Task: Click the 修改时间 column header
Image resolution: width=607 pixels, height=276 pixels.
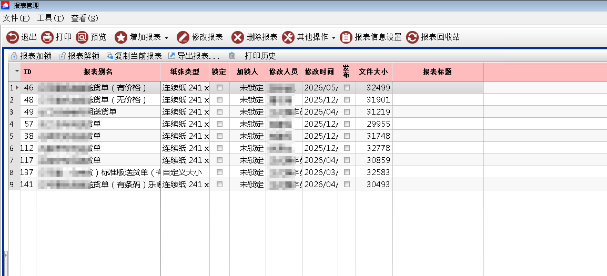Action: coord(320,71)
